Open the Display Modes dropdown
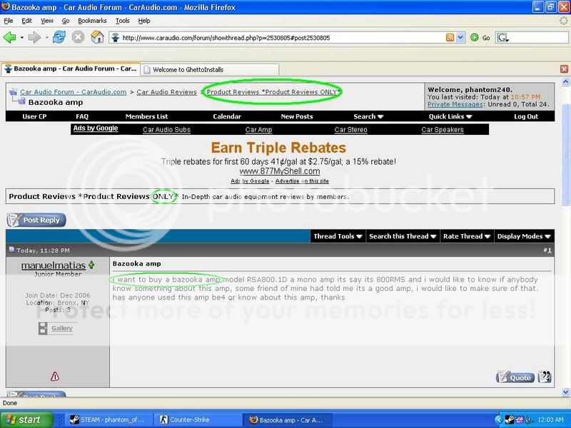 pyautogui.click(x=524, y=236)
